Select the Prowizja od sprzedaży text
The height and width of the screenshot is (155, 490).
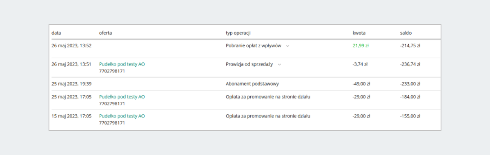pos(249,65)
